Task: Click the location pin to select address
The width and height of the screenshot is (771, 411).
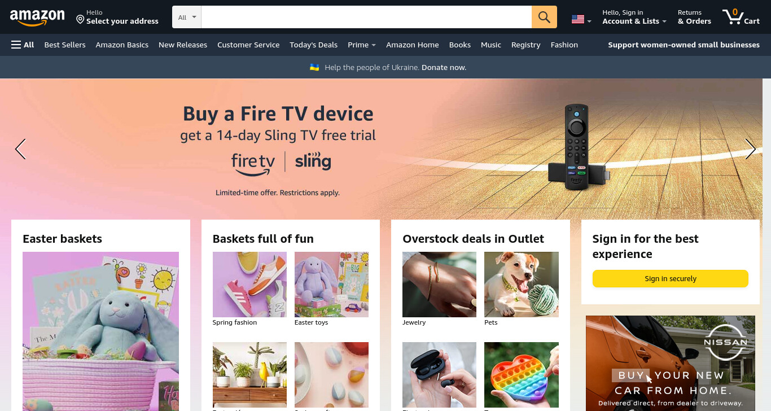Action: tap(80, 20)
